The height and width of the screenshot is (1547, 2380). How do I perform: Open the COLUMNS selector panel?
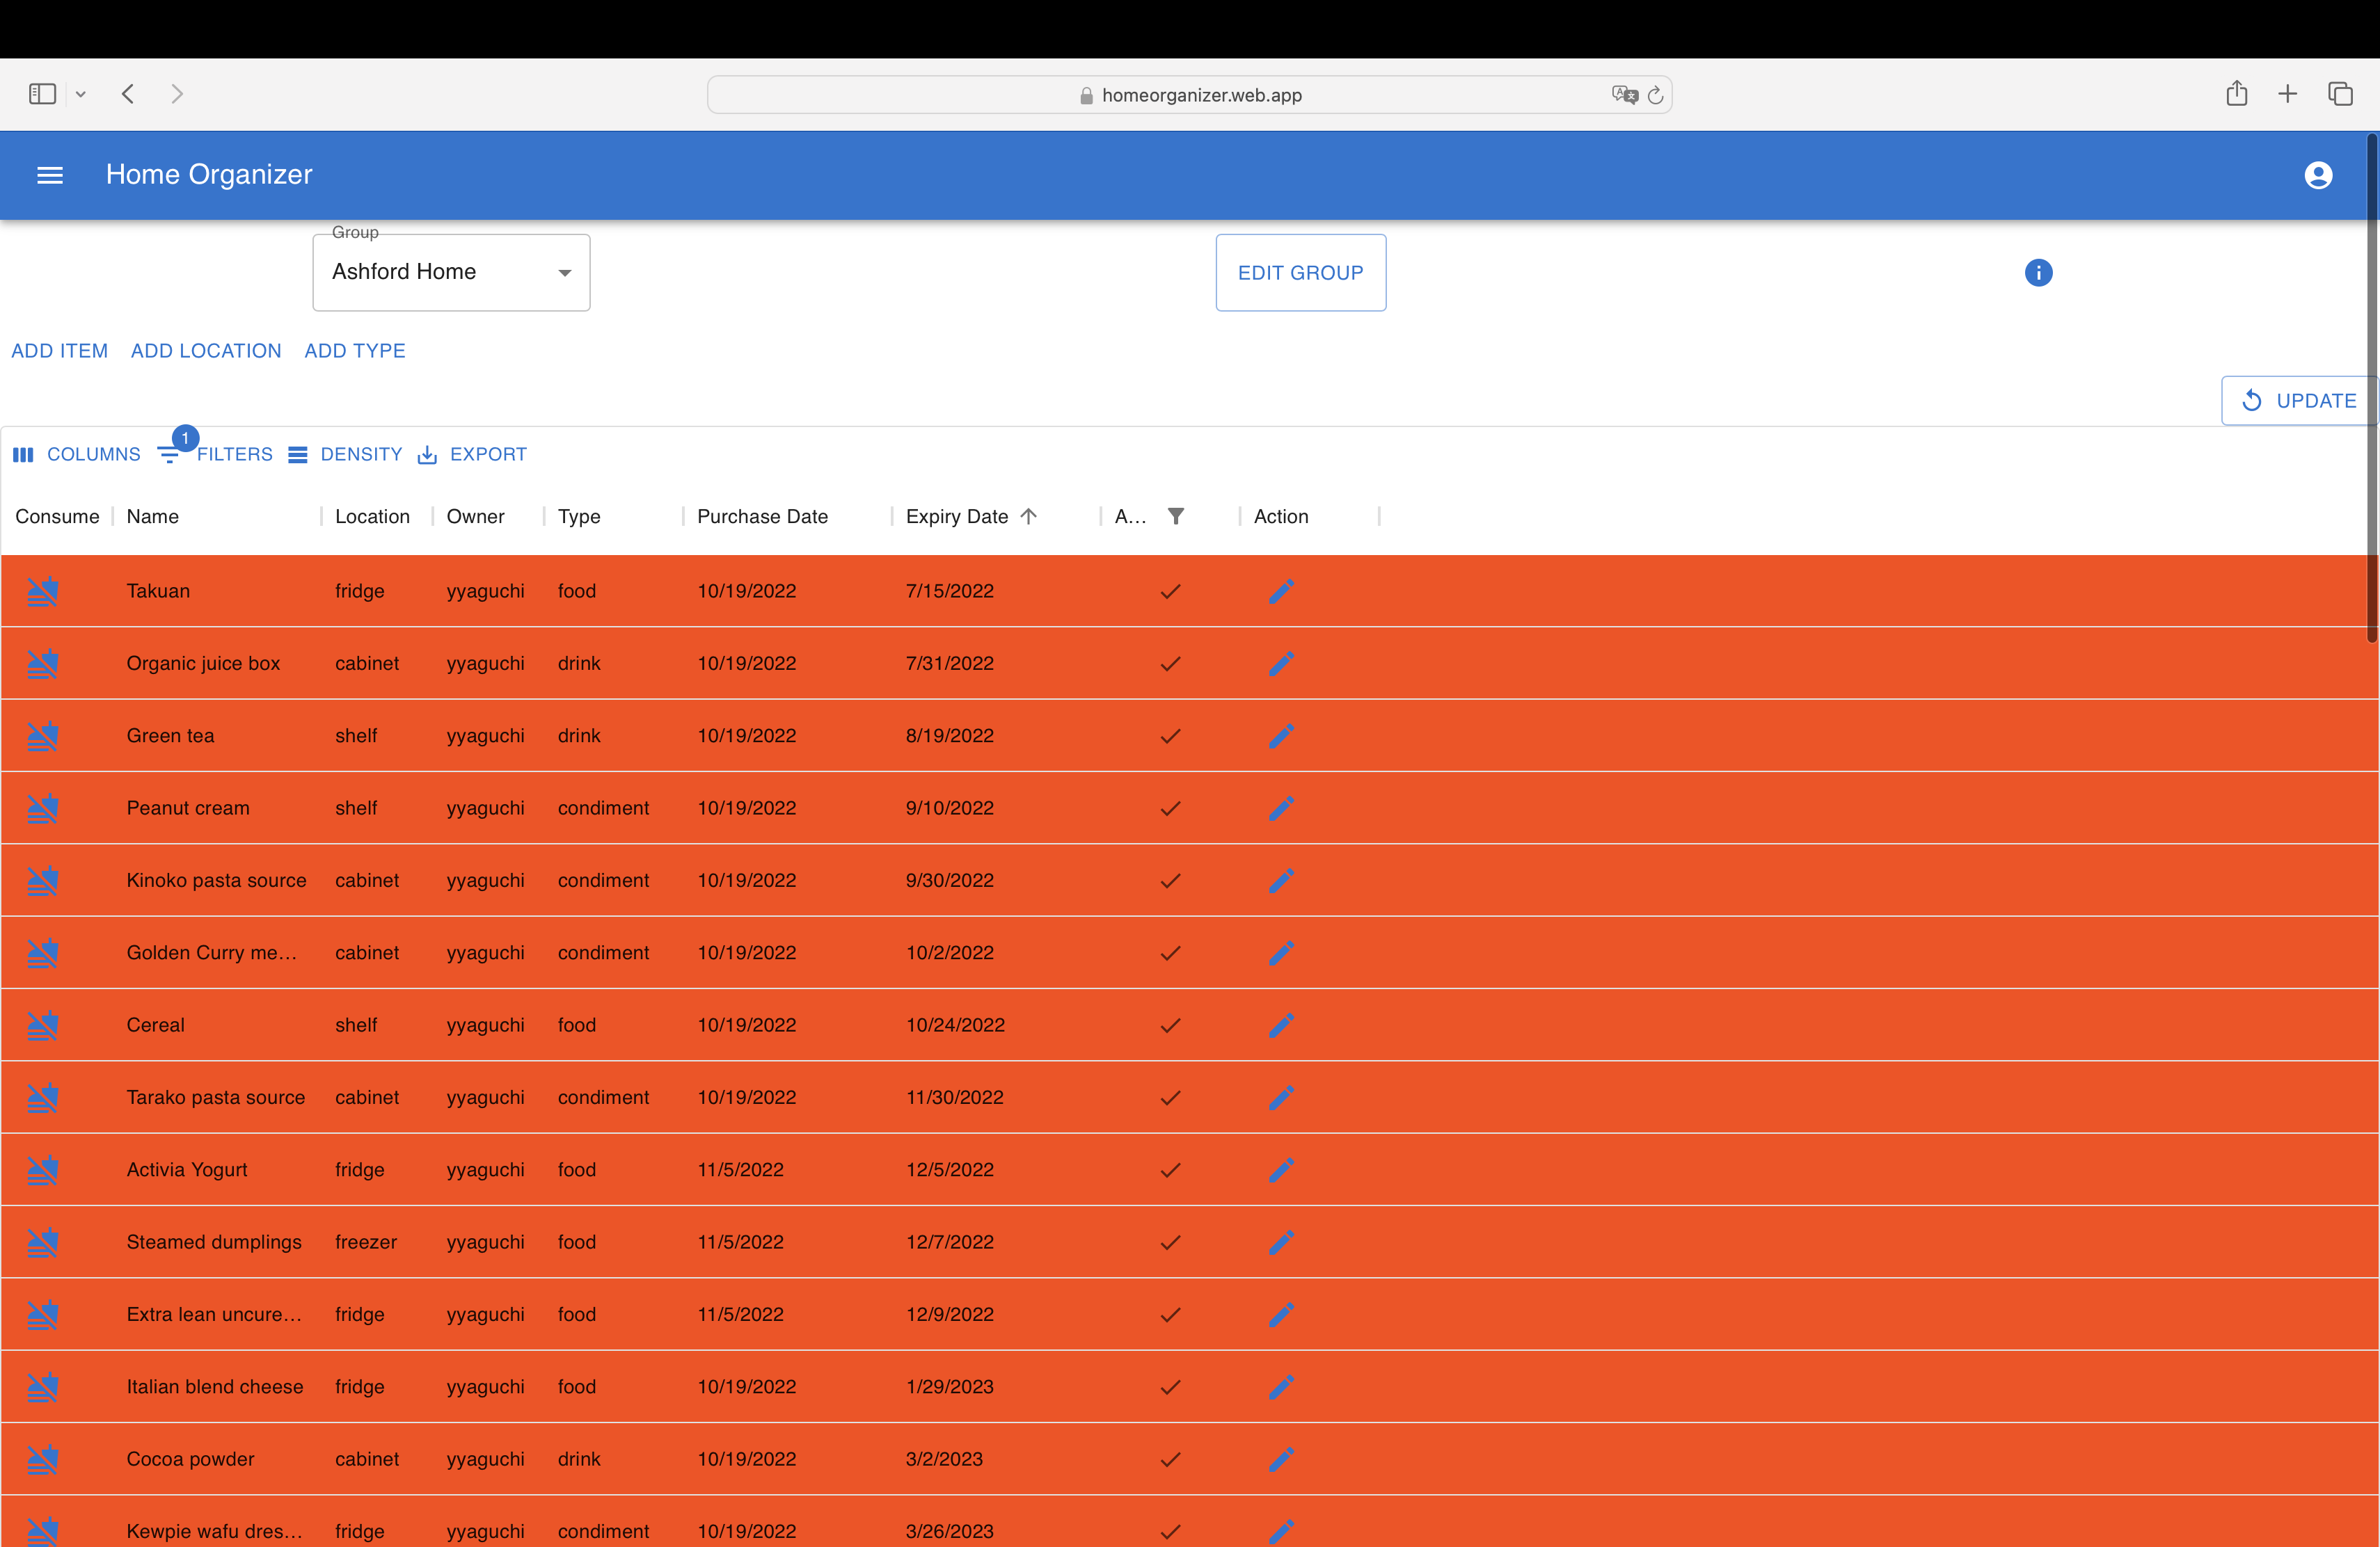[77, 454]
